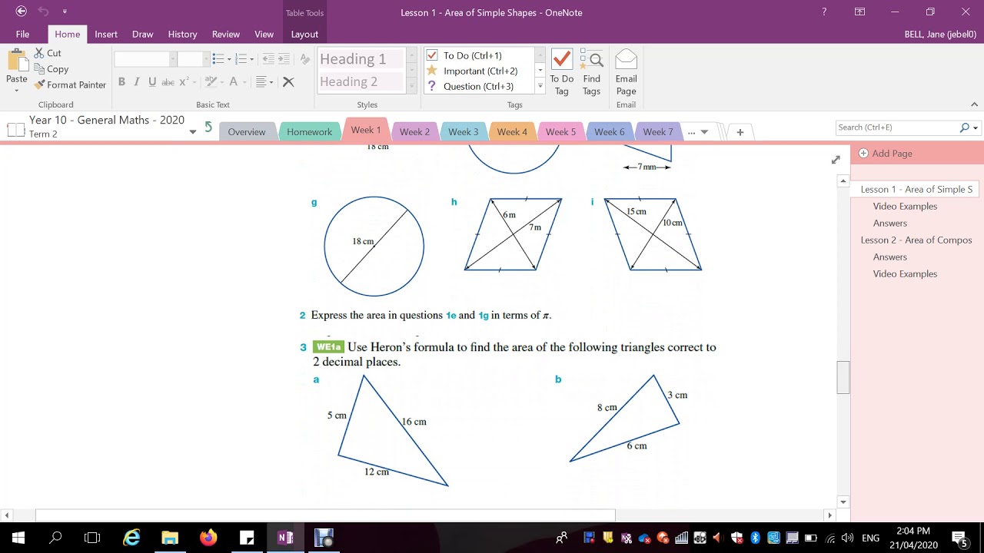The width and height of the screenshot is (984, 553).
Task: Click the green sync notebook arrow icon
Action: 208,127
